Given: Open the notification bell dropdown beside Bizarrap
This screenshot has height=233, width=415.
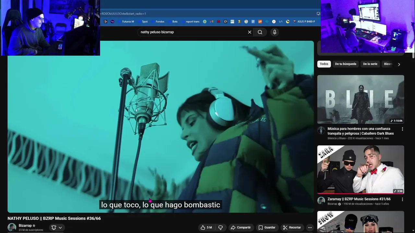Looking at the screenshot, I should (57, 227).
